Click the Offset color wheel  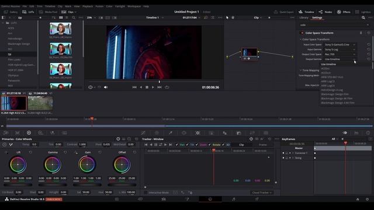pyautogui.click(x=122, y=164)
